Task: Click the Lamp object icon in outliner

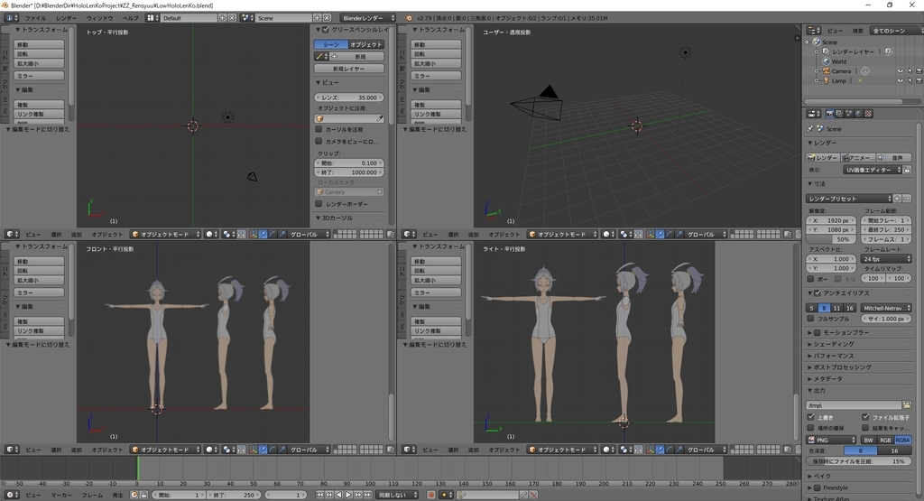Action: click(825, 80)
